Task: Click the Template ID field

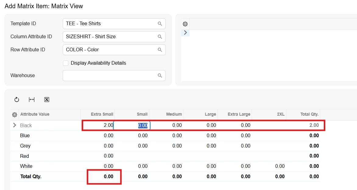Action: pyautogui.click(x=114, y=24)
